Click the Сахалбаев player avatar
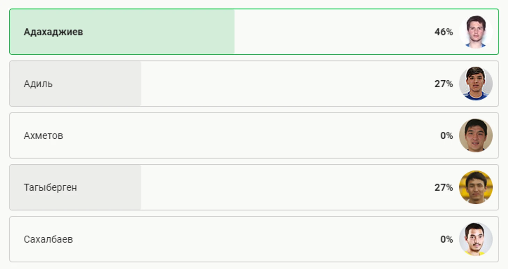 point(476,239)
